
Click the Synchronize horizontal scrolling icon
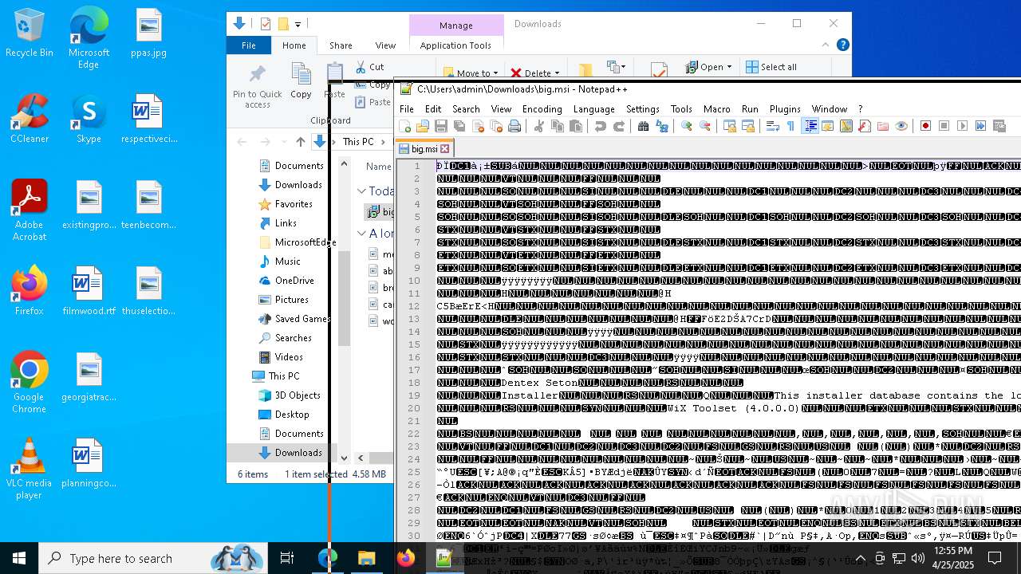coord(748,126)
